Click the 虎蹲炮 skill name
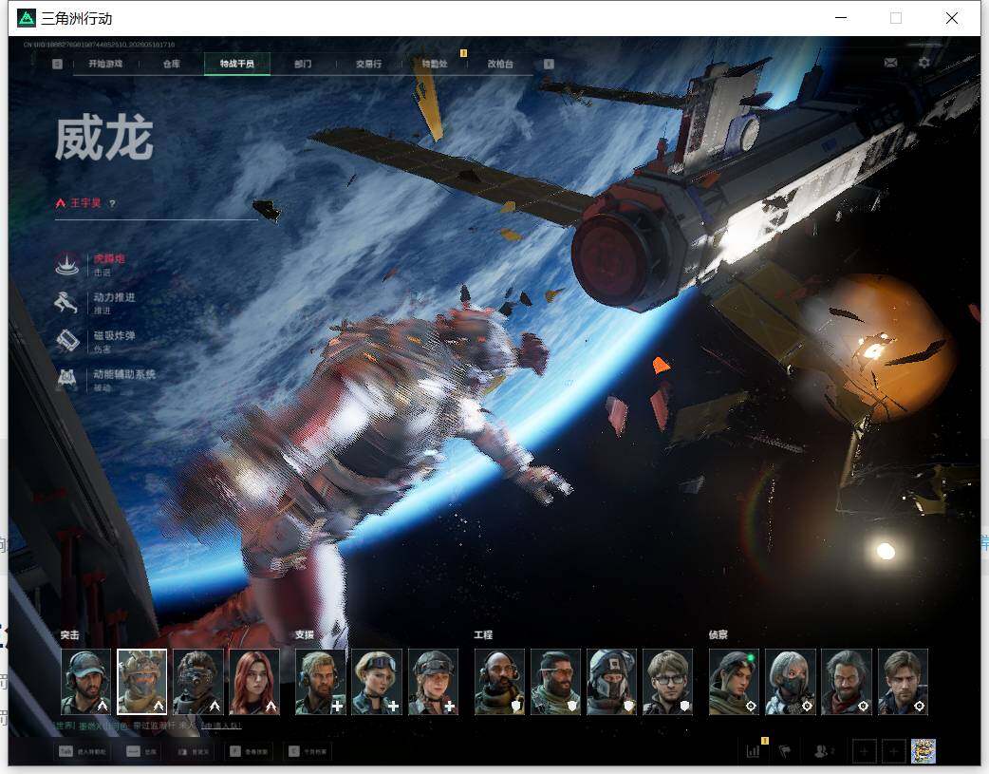Screen dimensions: 989x774 click(109, 259)
